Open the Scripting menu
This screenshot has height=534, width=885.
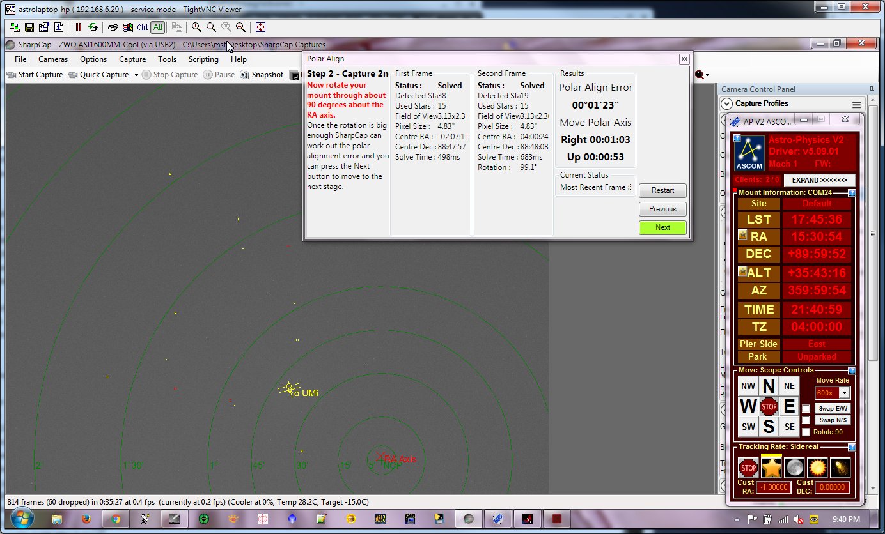click(x=203, y=59)
